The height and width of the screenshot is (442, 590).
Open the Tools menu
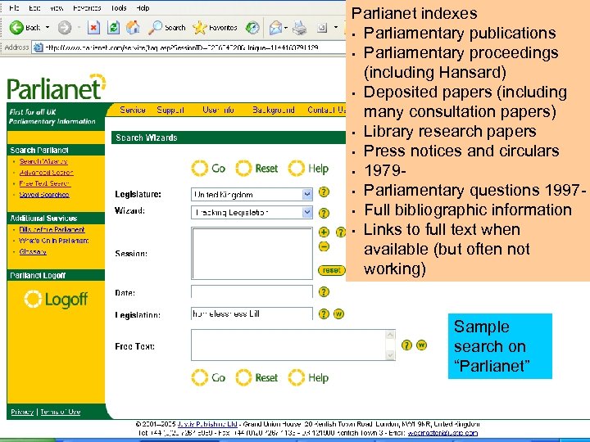[x=119, y=8]
